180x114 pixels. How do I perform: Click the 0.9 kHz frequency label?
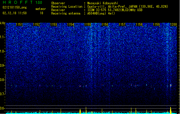tap(3, 66)
